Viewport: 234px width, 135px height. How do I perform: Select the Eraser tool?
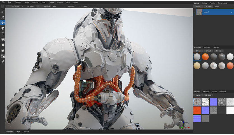click(x=3, y=17)
